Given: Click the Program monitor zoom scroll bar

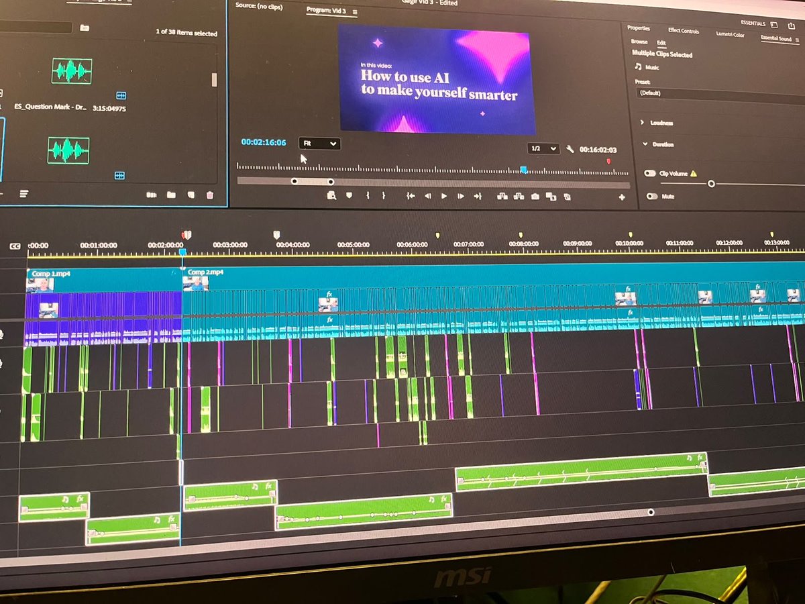Looking at the screenshot, I should pyautogui.click(x=312, y=181).
